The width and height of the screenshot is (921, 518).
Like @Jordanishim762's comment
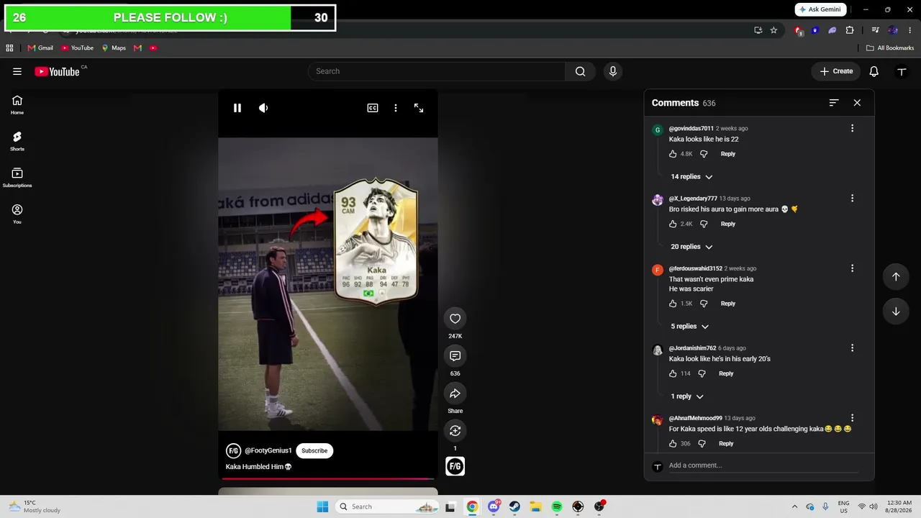click(x=673, y=373)
